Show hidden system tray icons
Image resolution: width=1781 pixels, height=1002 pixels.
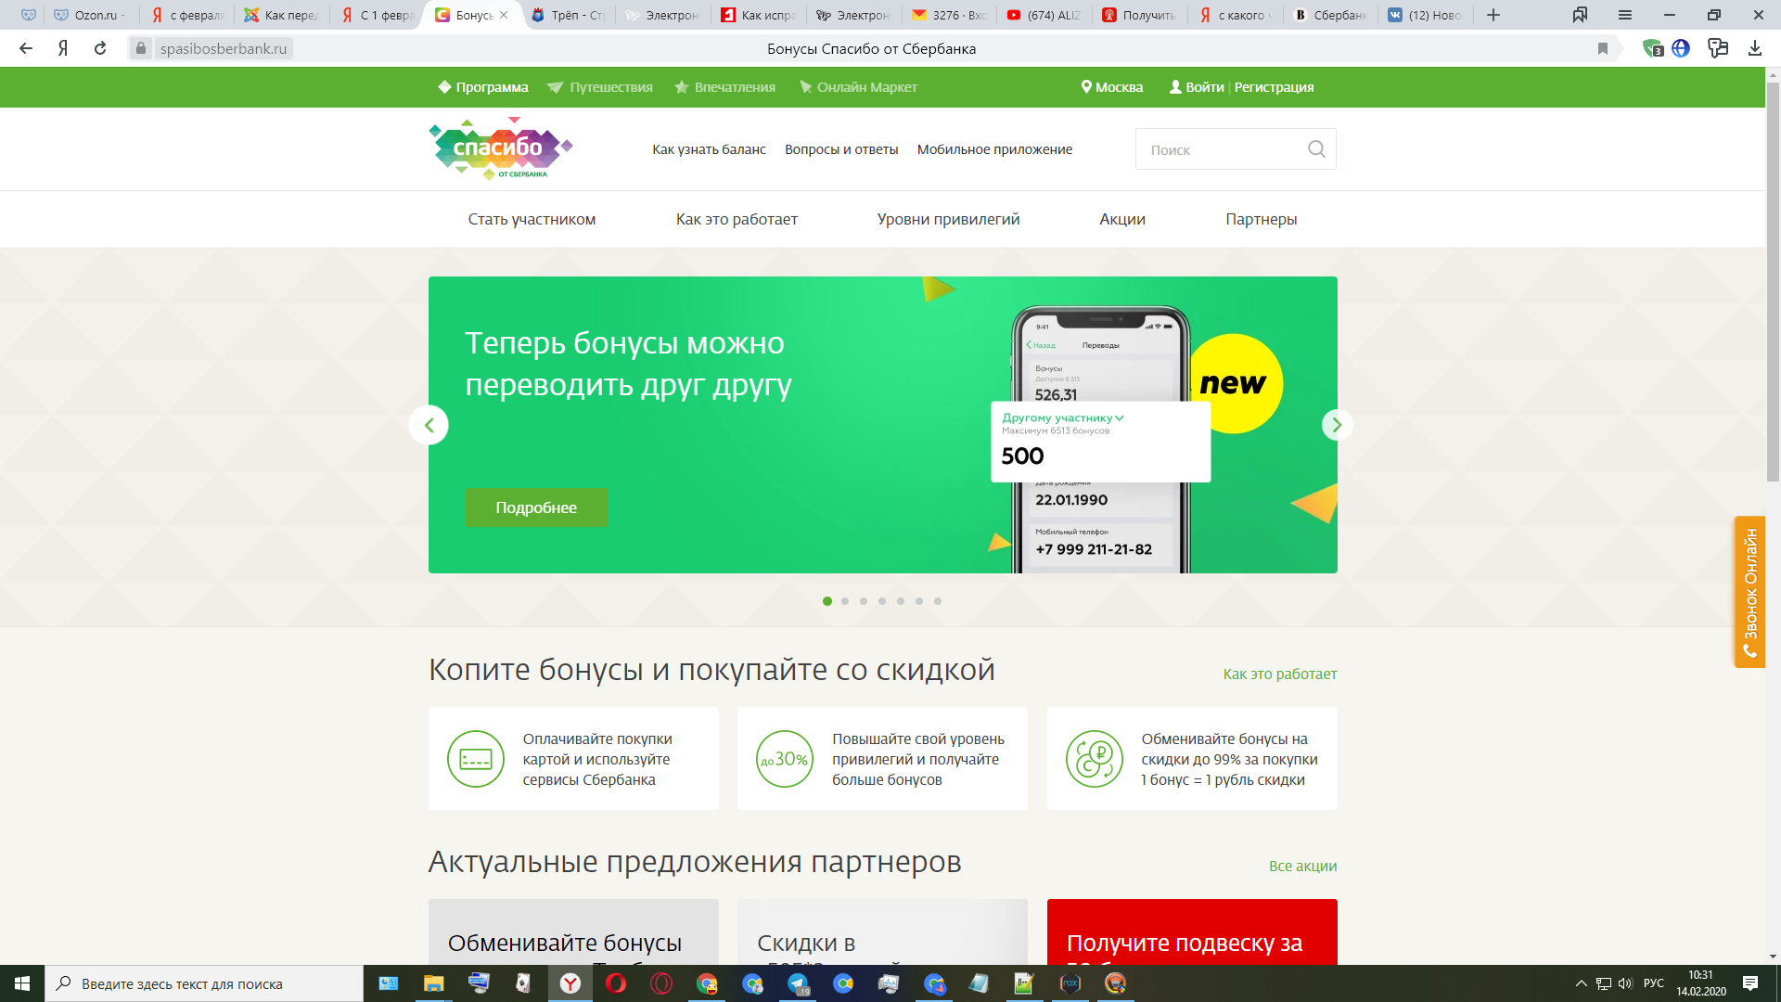click(x=1581, y=983)
